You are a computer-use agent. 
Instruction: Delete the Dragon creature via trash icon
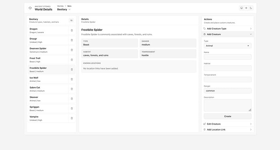coord(72,30)
